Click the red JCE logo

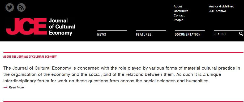tap(26, 26)
